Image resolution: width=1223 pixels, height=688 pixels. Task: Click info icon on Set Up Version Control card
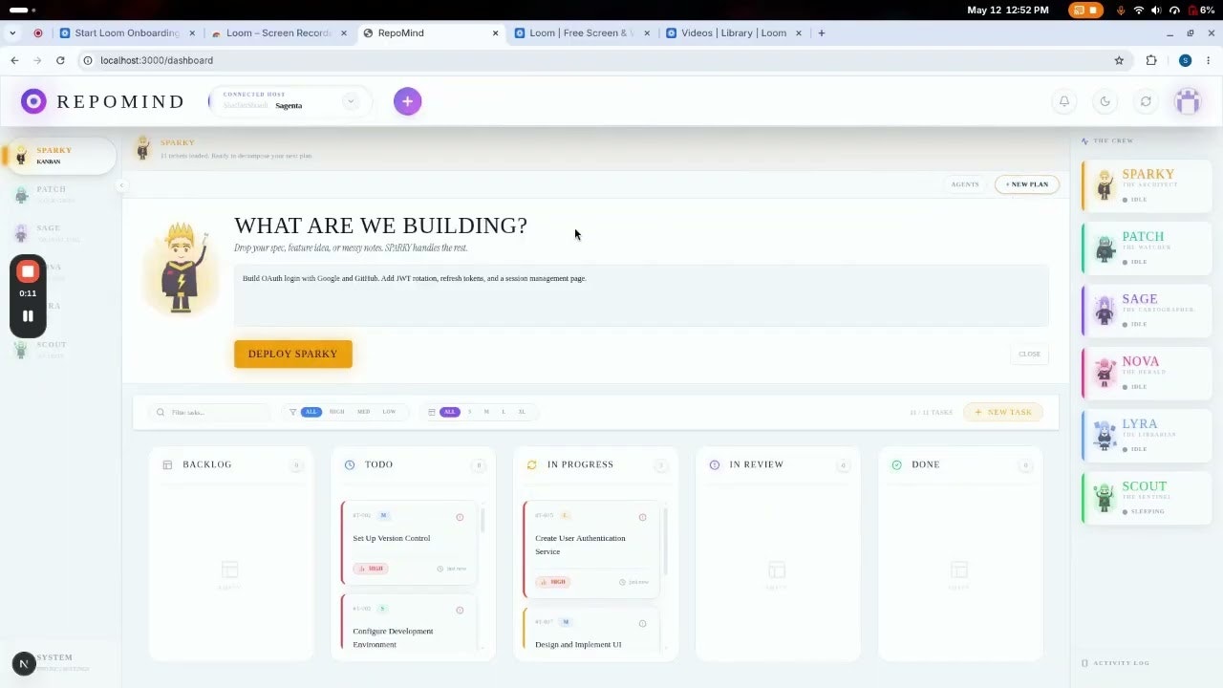[x=460, y=517]
